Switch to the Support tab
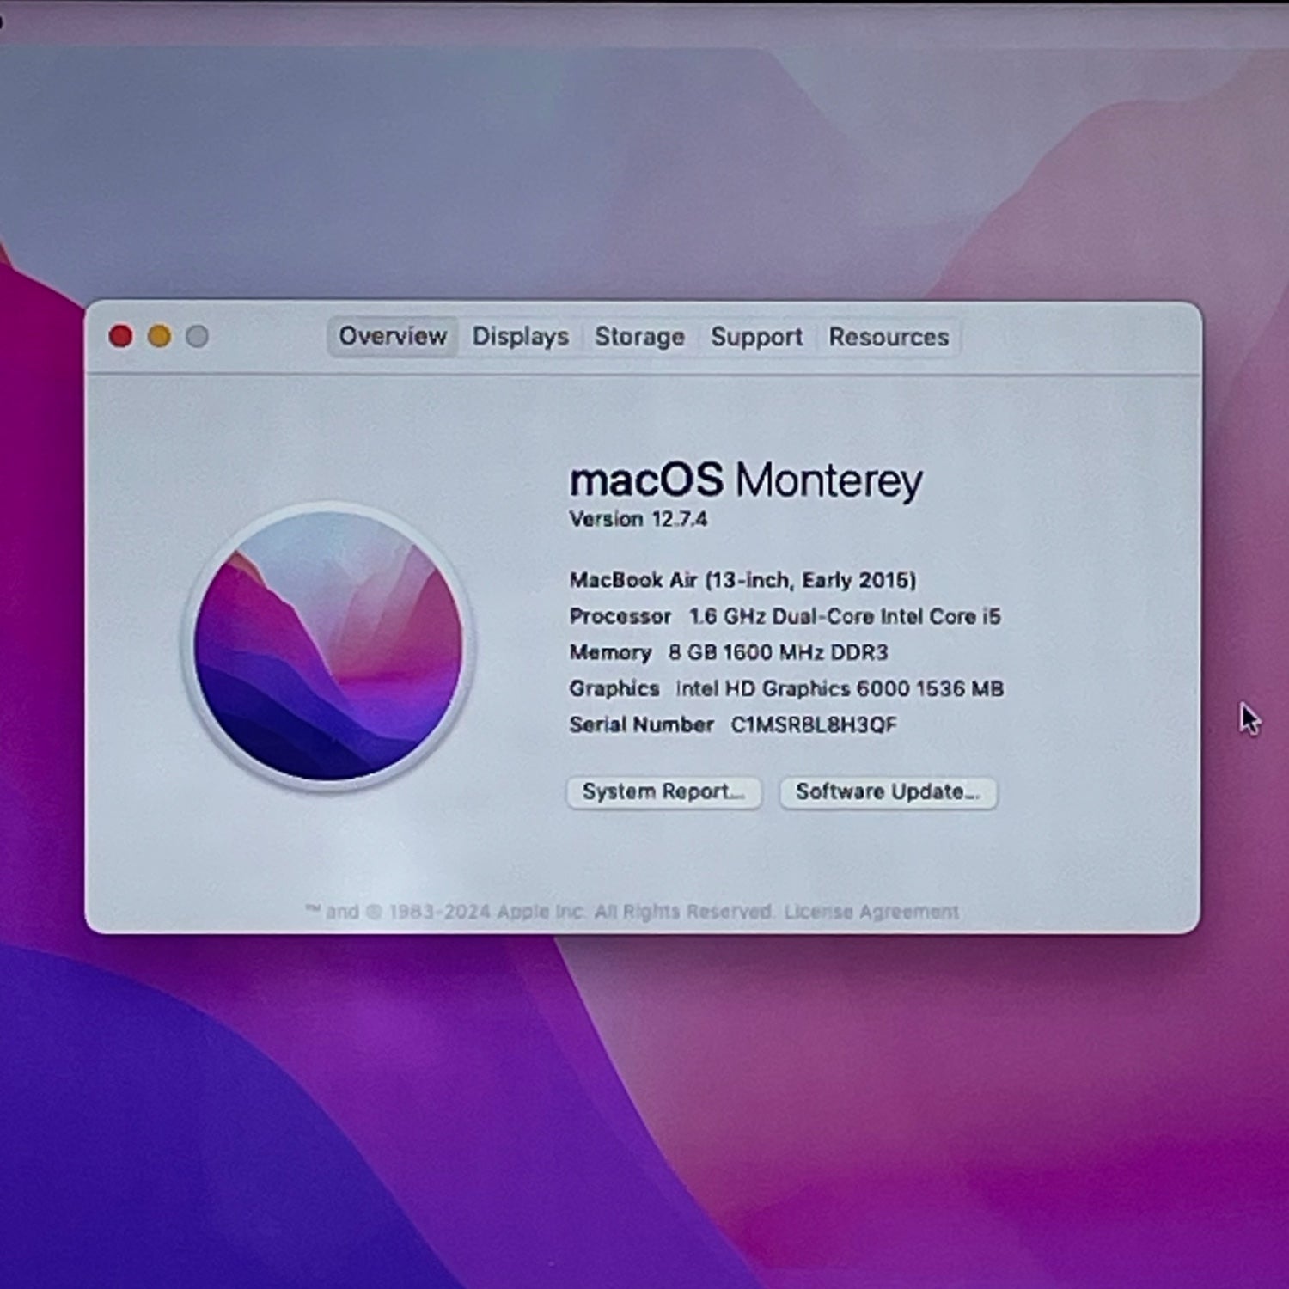1289x1289 pixels. coord(756,337)
